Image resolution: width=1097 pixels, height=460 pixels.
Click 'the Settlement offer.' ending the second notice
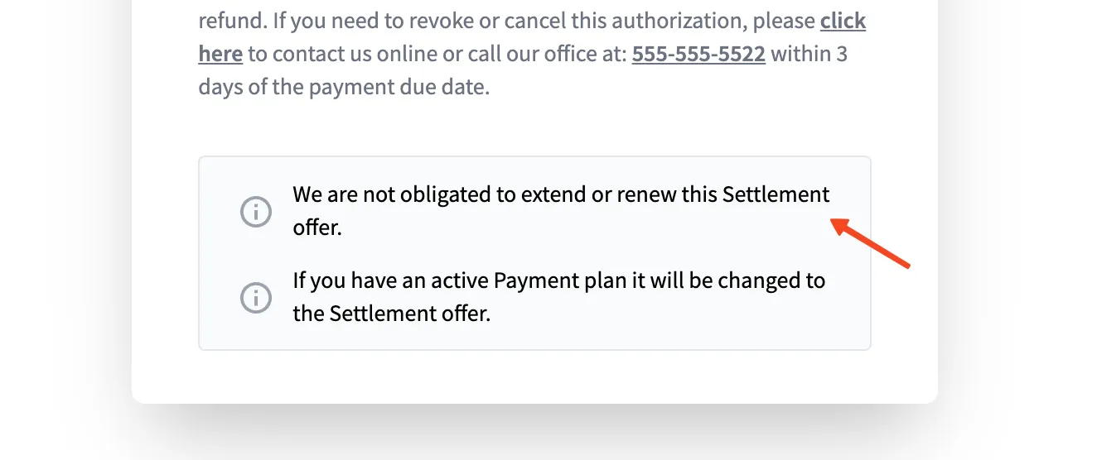tap(392, 314)
